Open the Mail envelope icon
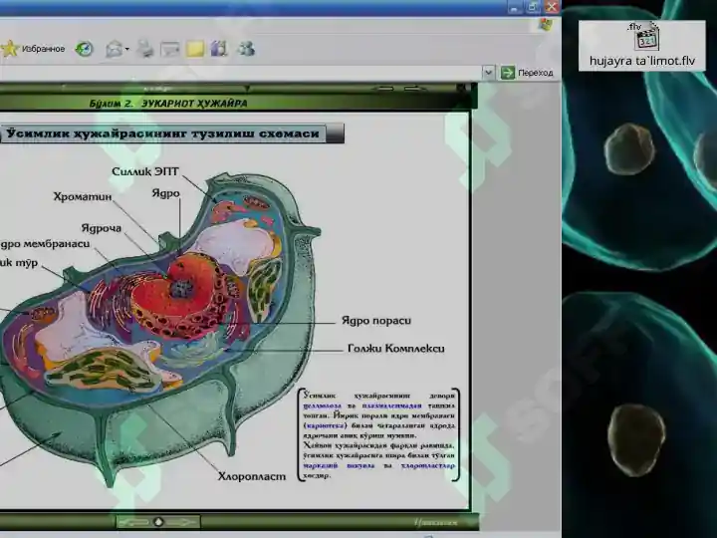Viewport: 717px width, 538px height. (x=114, y=49)
